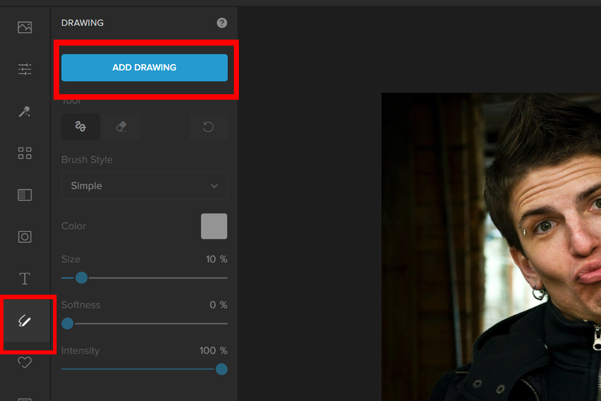Open the four-squares grid sidebar icon
This screenshot has height=401, width=601.
click(x=25, y=153)
